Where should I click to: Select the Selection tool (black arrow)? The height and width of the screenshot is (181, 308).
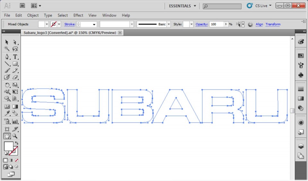[x=7, y=42]
